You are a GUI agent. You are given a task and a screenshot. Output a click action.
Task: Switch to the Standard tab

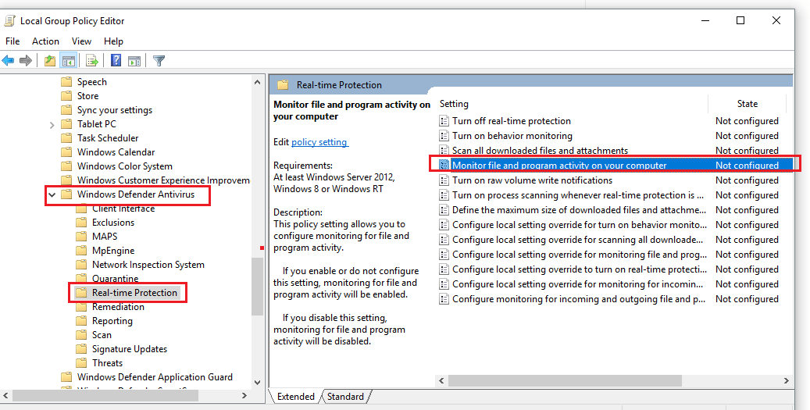click(x=345, y=397)
